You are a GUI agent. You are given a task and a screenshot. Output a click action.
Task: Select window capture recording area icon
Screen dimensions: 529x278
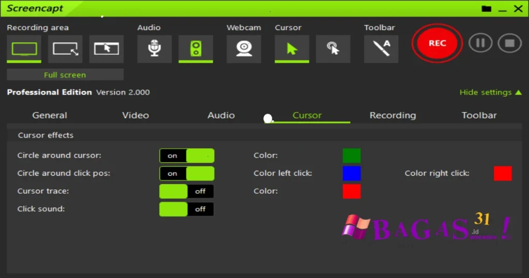click(106, 49)
